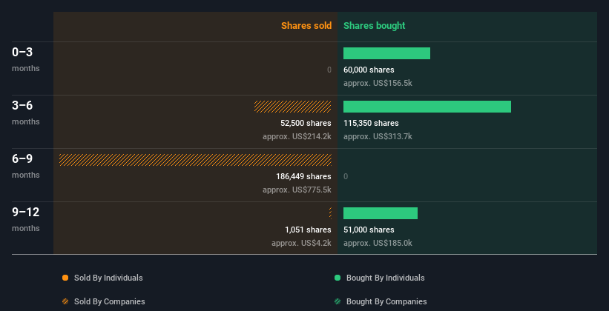Select the approx. US$775.5k amount
Screen dimensions: 609x311
[297, 190]
